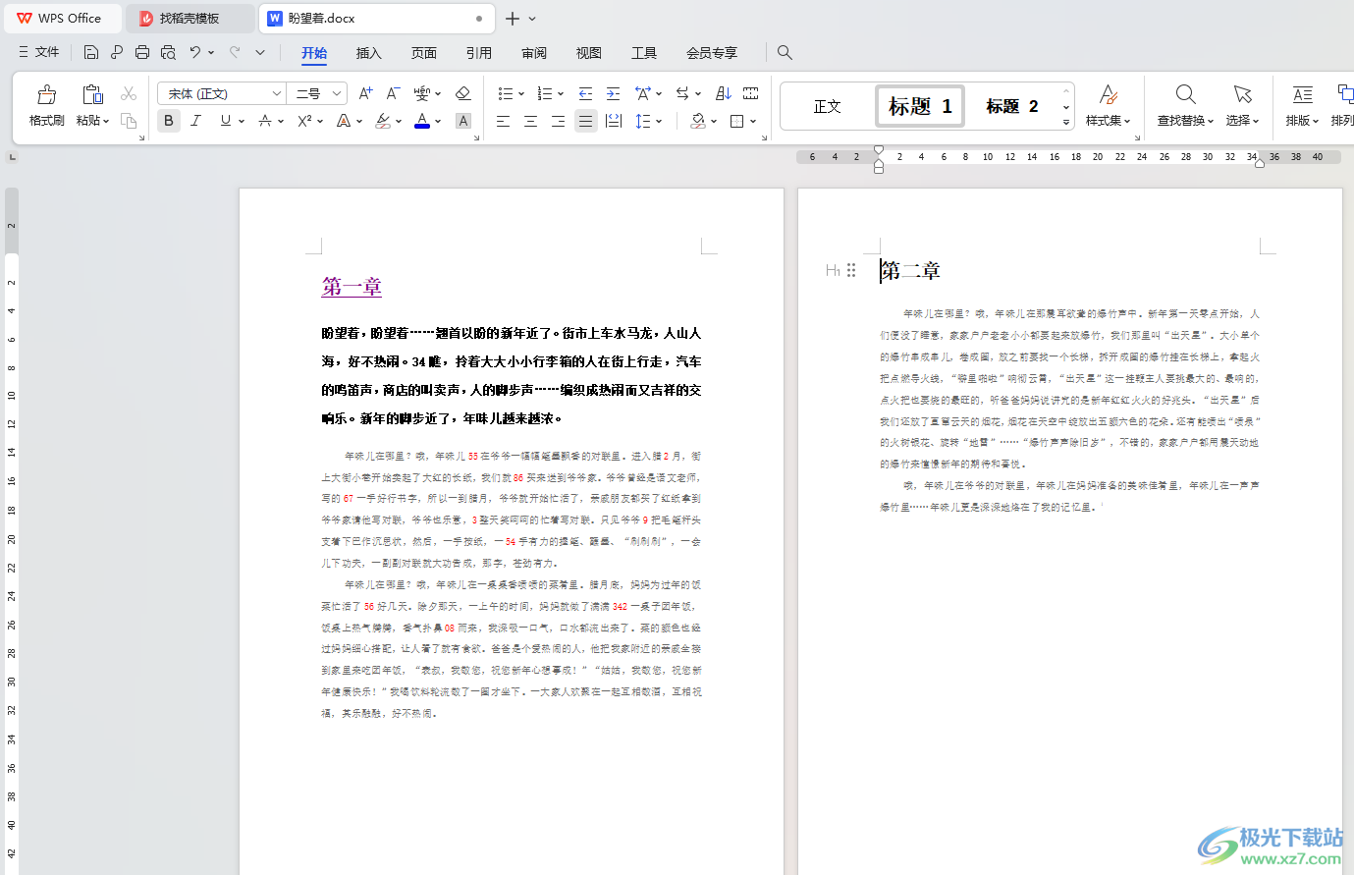The height and width of the screenshot is (875, 1354).
Task: Open the numbered list dropdown arrow
Action: (560, 94)
